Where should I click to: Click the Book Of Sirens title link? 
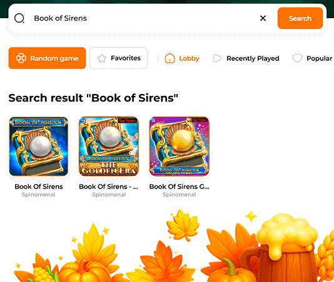[39, 187]
